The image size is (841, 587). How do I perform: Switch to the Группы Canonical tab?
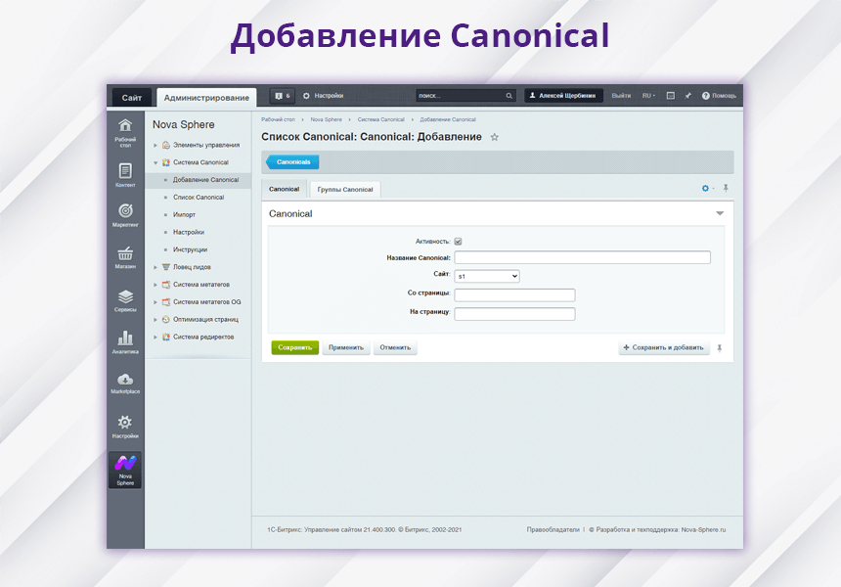(x=345, y=189)
